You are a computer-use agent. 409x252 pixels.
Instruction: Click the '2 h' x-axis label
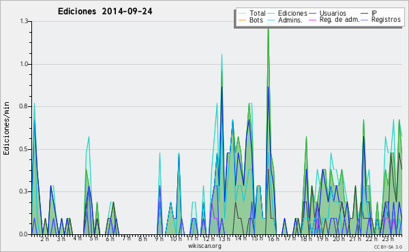(44, 239)
